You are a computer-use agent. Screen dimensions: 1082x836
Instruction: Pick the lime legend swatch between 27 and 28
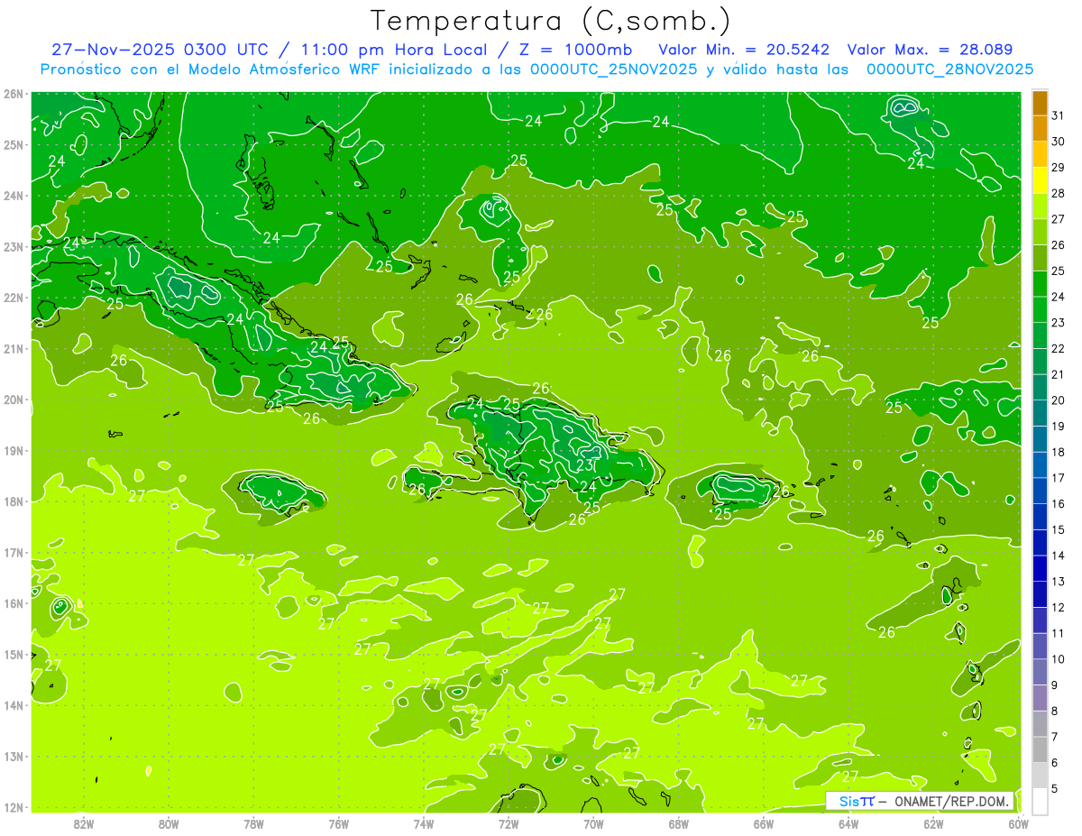pos(1040,207)
